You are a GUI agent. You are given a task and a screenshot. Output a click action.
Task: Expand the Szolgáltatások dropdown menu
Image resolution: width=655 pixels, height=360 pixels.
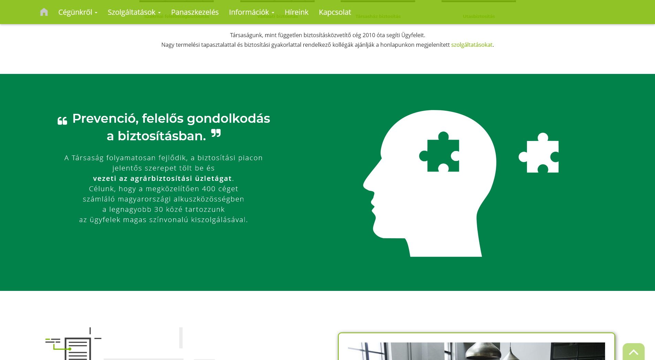click(134, 12)
